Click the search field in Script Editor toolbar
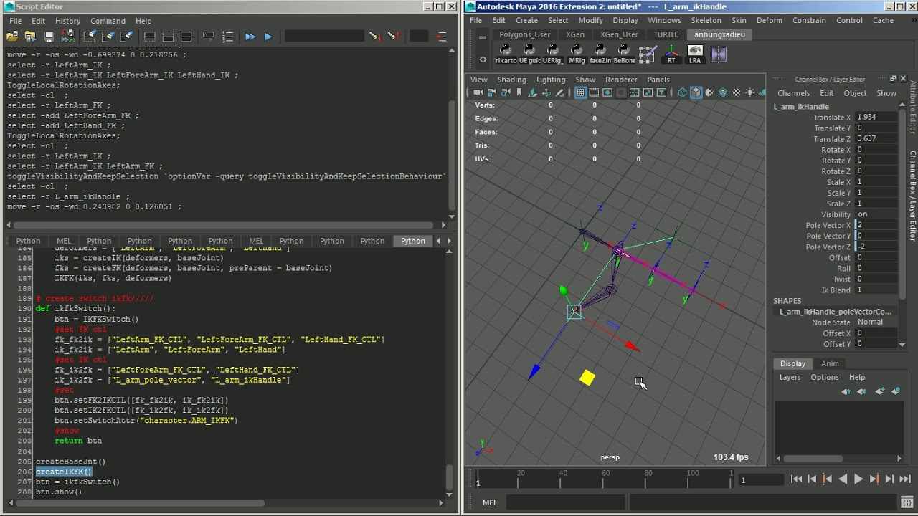 (324, 36)
